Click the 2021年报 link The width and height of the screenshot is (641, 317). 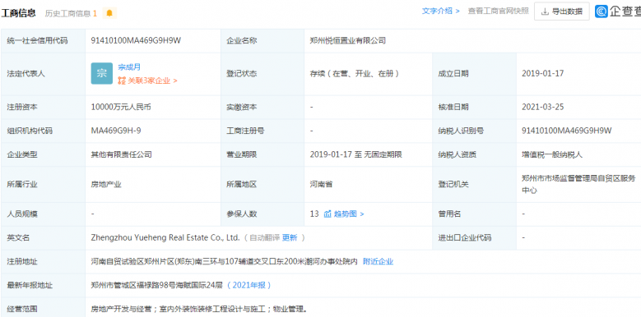[249, 285]
